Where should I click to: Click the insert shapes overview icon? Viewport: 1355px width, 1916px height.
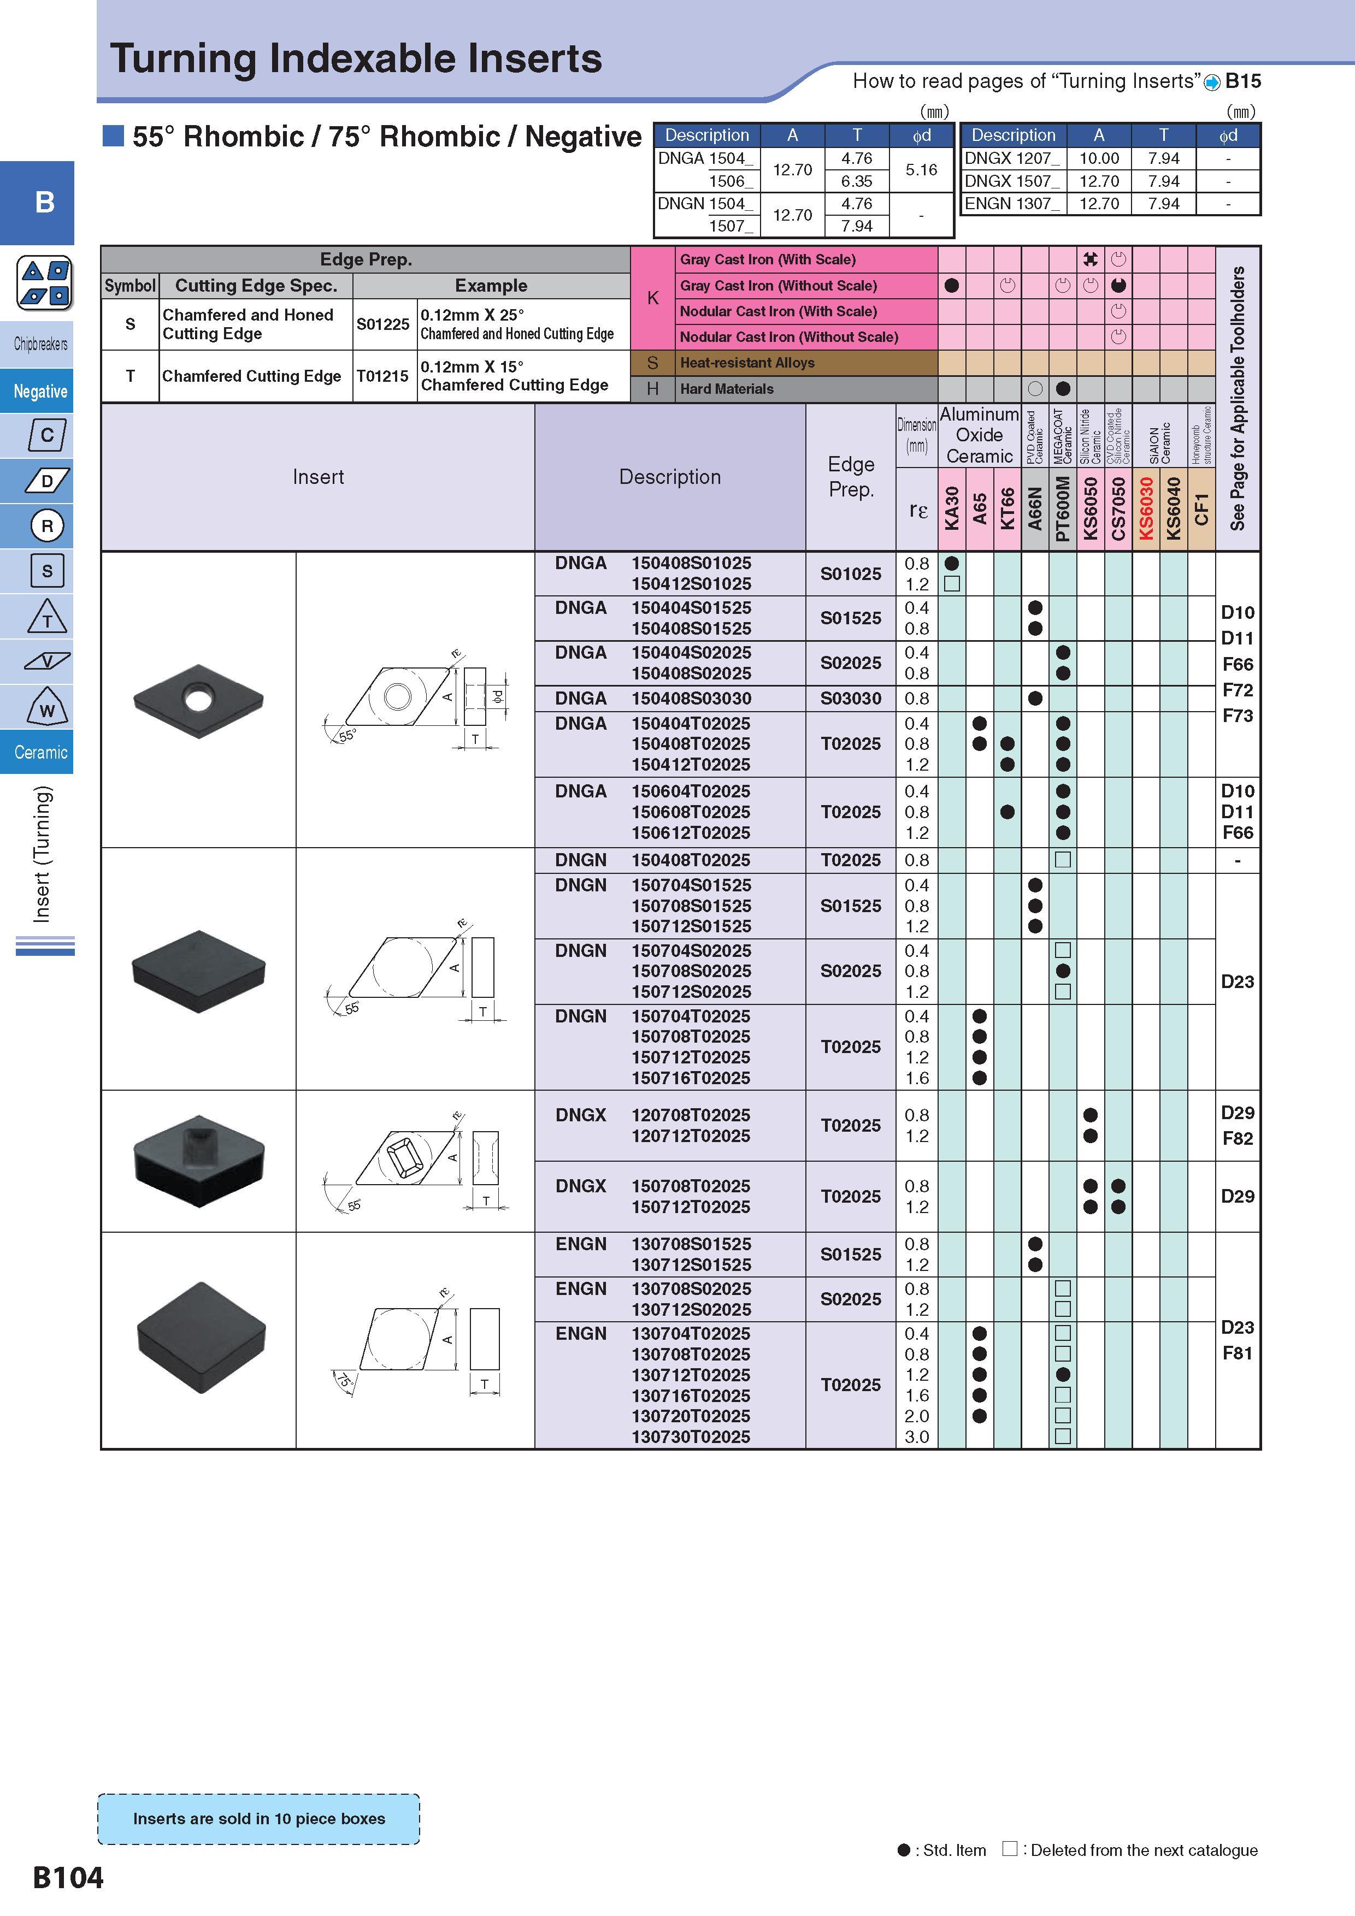45,283
